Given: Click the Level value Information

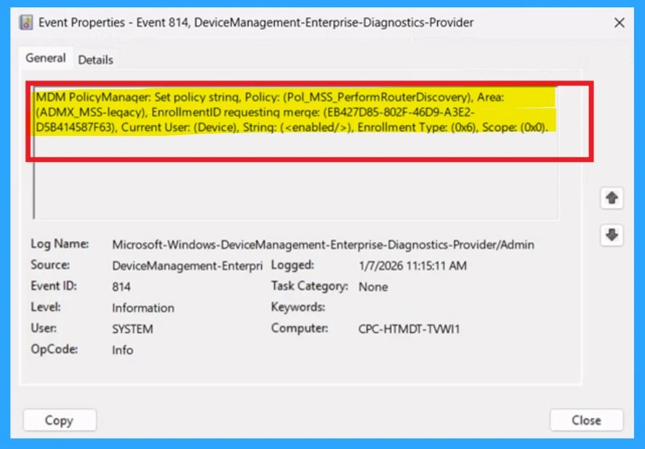Looking at the screenshot, I should [x=143, y=308].
